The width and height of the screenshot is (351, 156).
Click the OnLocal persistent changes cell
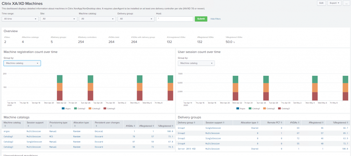point(99,131)
